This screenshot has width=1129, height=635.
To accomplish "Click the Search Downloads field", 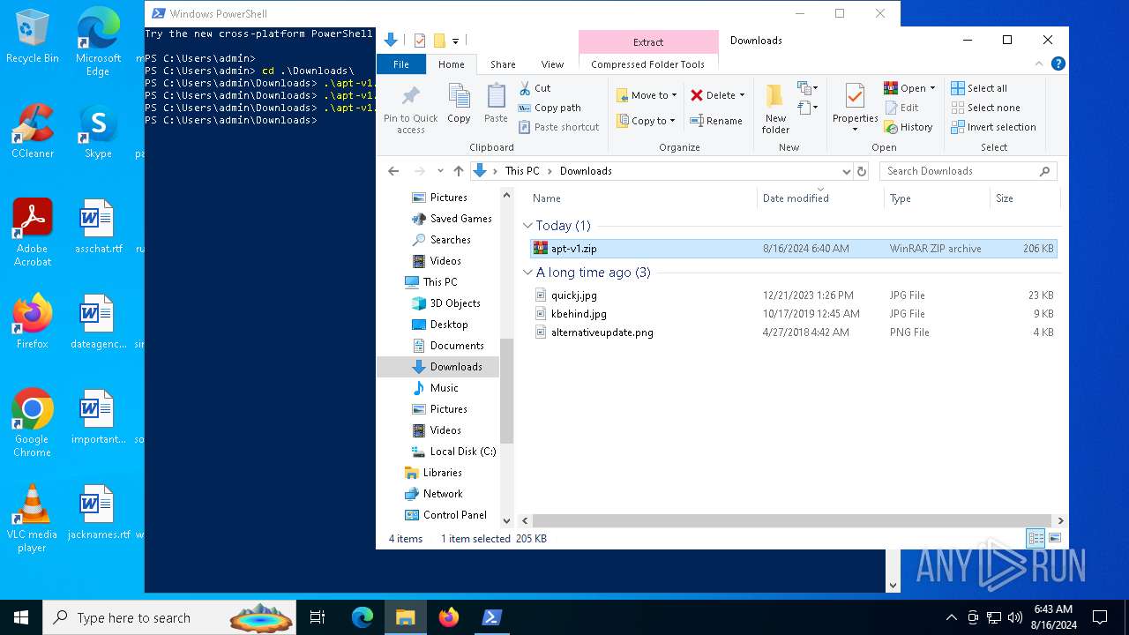I will (968, 171).
